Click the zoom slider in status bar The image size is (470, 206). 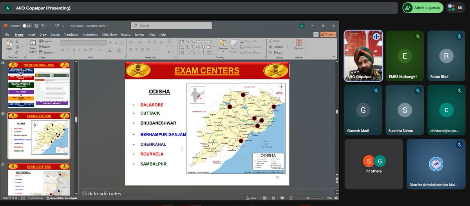[311, 198]
